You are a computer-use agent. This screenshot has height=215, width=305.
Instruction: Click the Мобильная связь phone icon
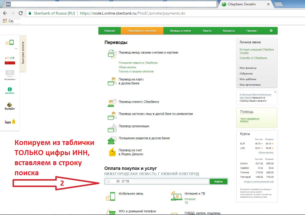pos(111,196)
